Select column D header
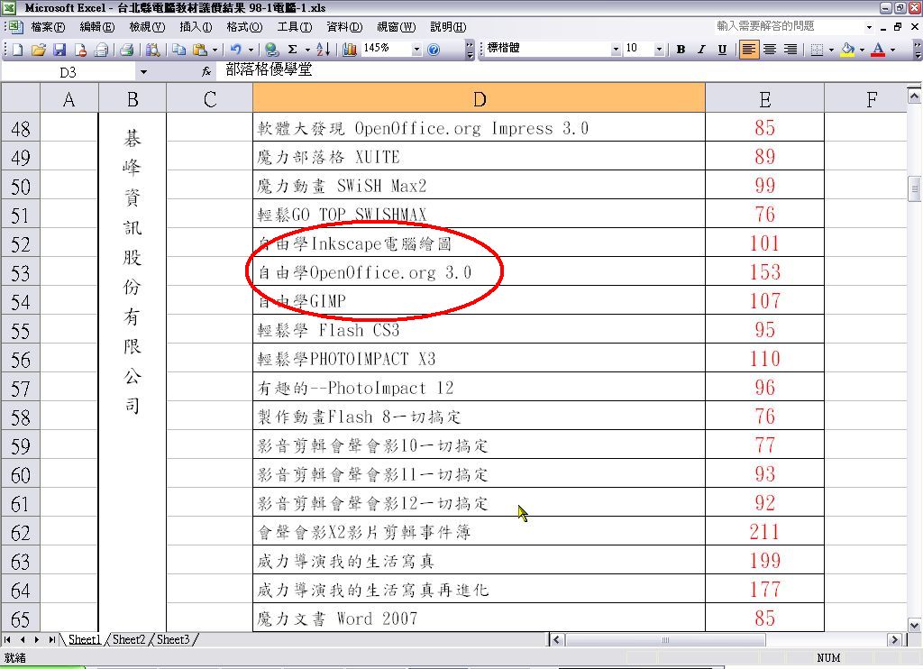This screenshot has height=669, width=923. click(479, 97)
